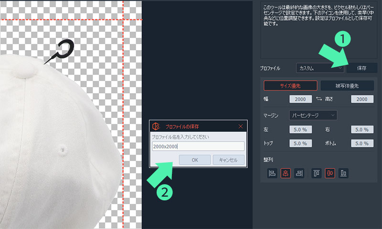The width and height of the screenshot is (382, 229).
Task: Enable the サイズ優先 mode
Action: 290,86
